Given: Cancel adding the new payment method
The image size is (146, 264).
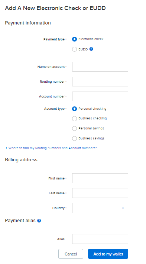Looking at the screenshot, I should 71,254.
